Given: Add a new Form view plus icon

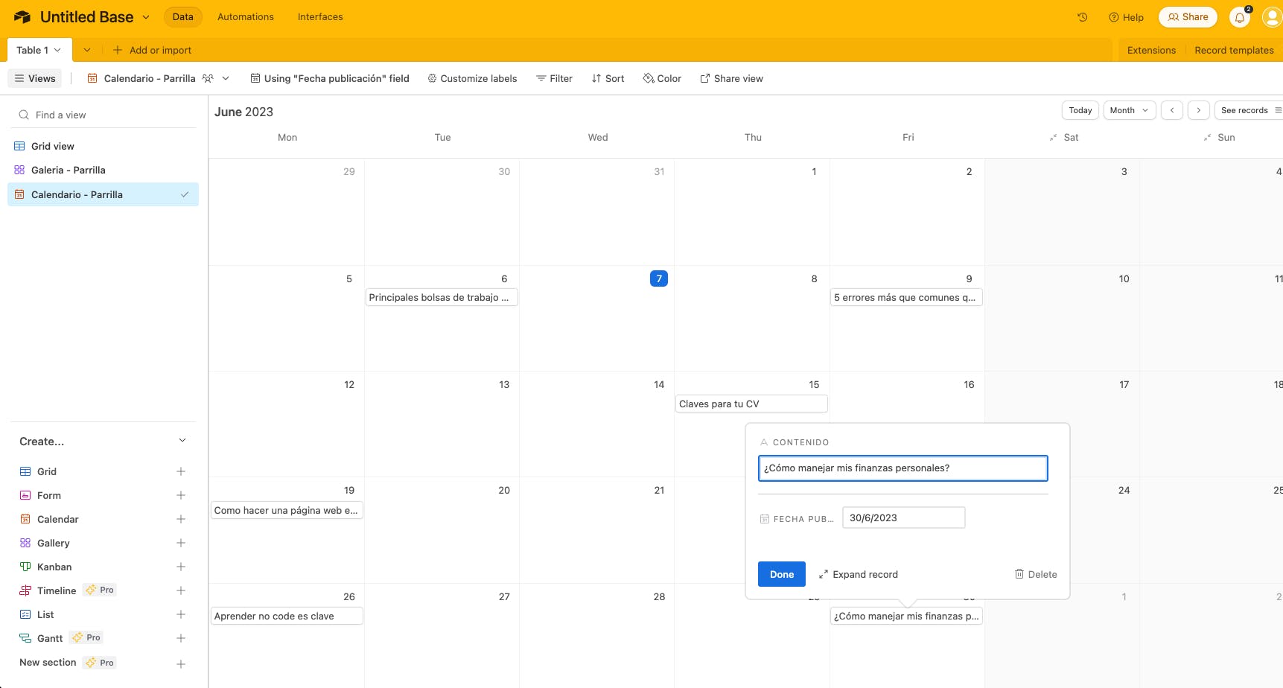Looking at the screenshot, I should [x=181, y=495].
